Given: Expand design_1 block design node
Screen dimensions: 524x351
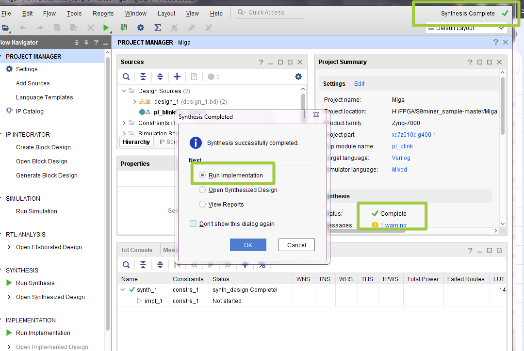Looking at the screenshot, I should pyautogui.click(x=135, y=101).
